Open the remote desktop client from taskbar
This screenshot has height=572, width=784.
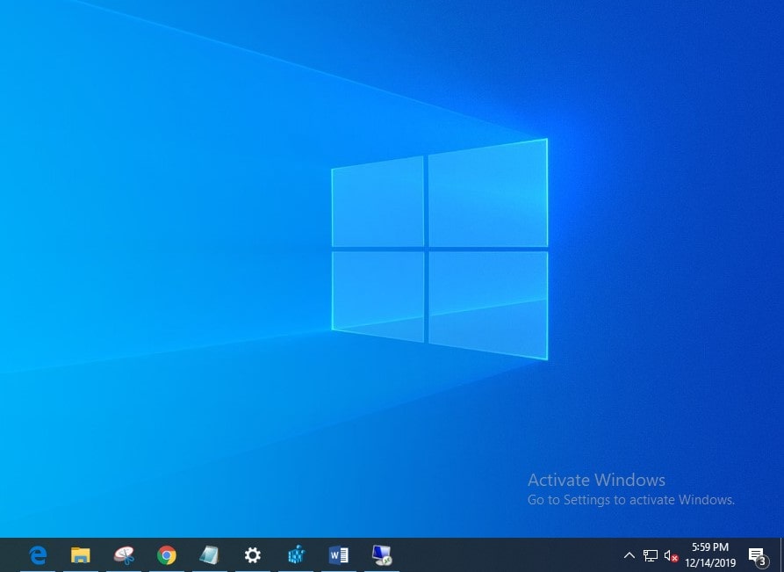pos(382,555)
